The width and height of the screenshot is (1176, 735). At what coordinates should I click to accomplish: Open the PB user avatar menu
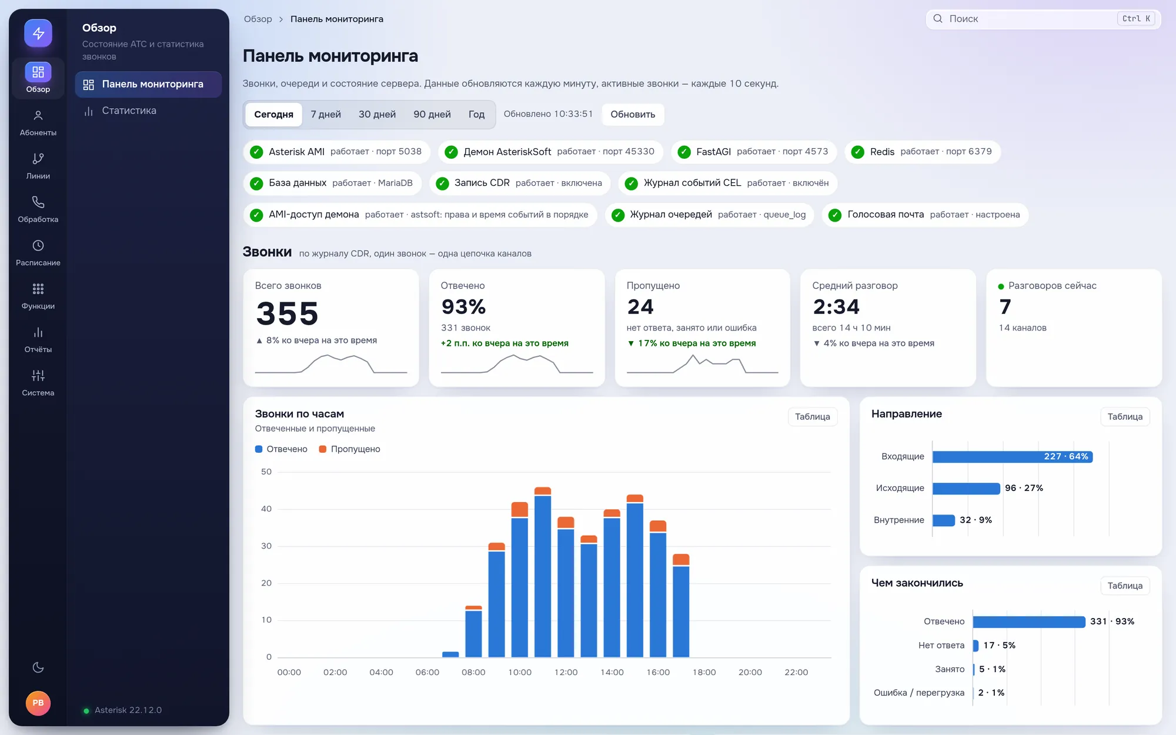point(38,703)
